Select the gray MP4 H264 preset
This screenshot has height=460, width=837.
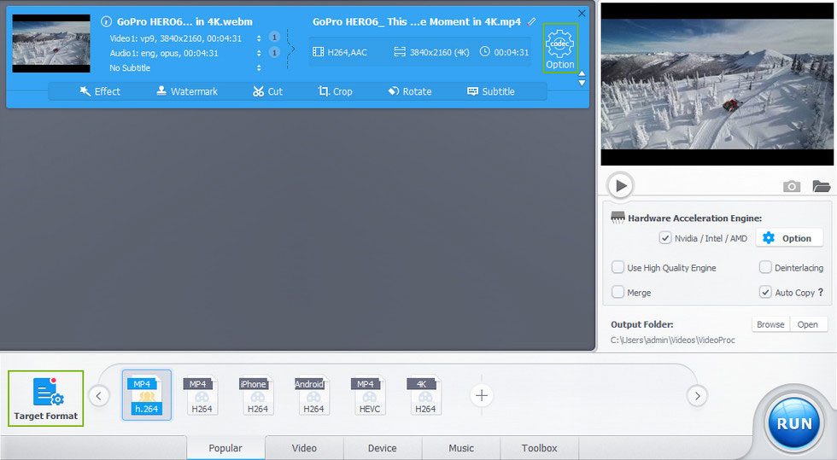pos(202,395)
